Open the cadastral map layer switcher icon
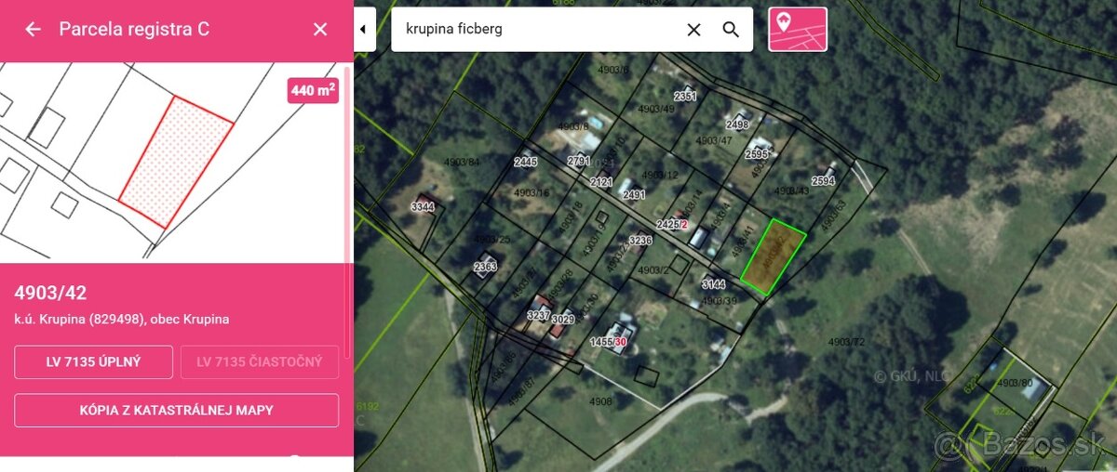 click(x=797, y=29)
